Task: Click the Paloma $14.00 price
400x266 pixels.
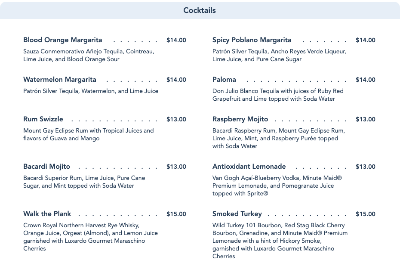Action: [x=366, y=80]
